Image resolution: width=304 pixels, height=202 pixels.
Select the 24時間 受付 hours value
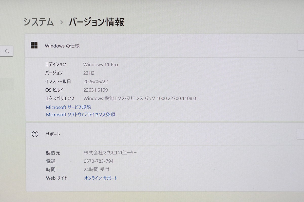97,169
